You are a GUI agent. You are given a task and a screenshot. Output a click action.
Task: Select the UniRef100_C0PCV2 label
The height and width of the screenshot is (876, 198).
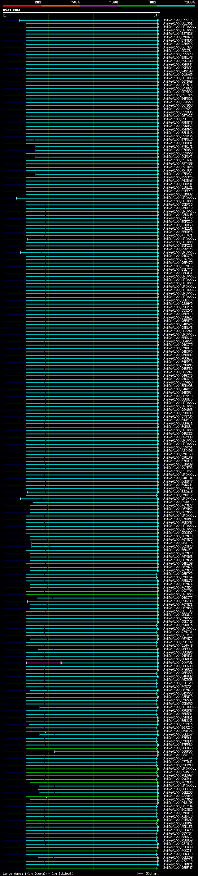(177, 157)
